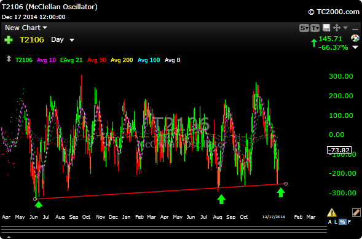Image resolution: width=362 pixels, height=239 pixels.
Task: Select the EAvg 21 legend label
Action: pyautogui.click(x=71, y=60)
